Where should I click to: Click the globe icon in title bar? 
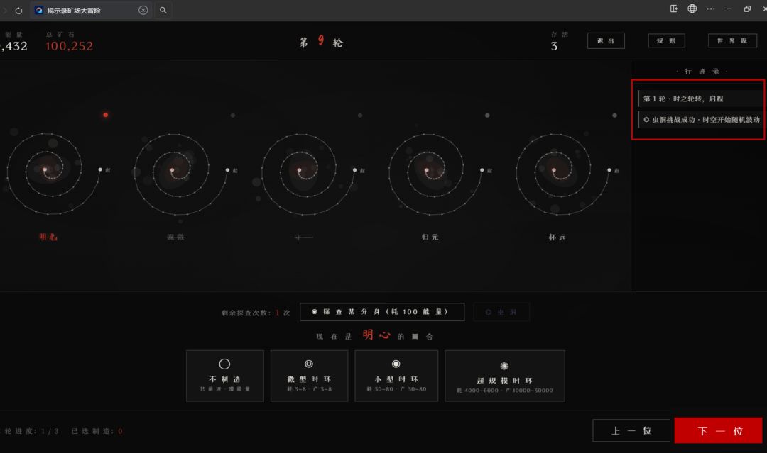click(x=692, y=9)
